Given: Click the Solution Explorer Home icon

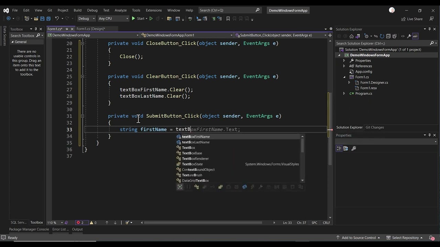Looking at the screenshot, I should pos(351,36).
